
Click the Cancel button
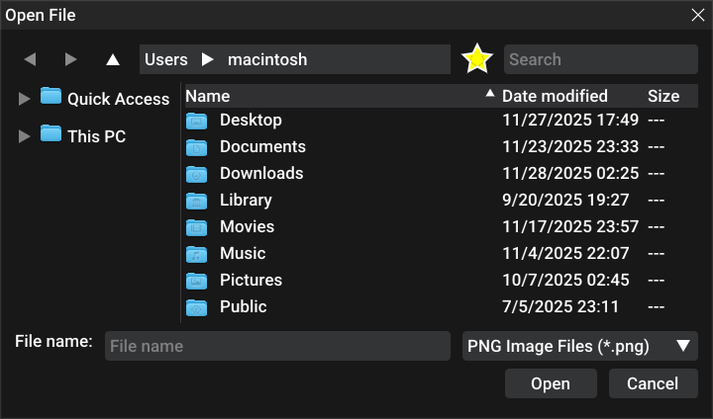pyautogui.click(x=653, y=383)
